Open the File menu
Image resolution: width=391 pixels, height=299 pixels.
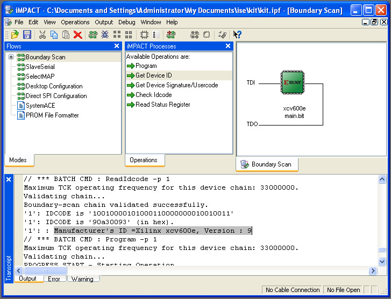(x=19, y=22)
